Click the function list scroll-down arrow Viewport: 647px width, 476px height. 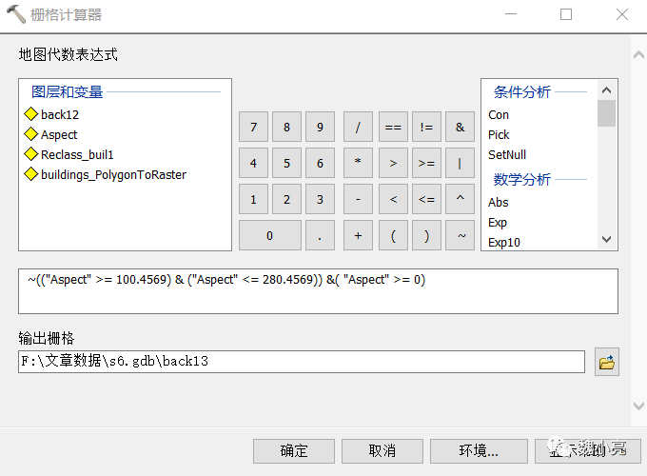[607, 239]
